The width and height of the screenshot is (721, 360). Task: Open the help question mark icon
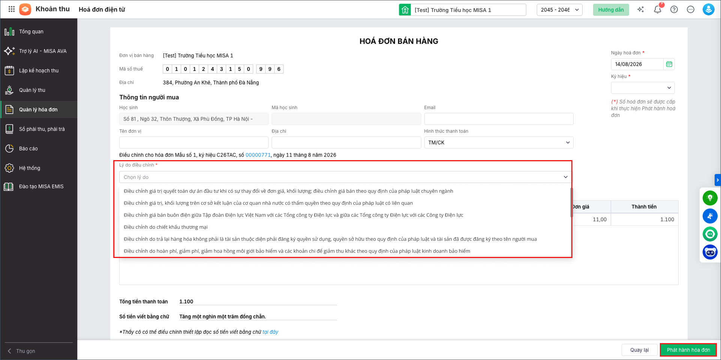674,9
